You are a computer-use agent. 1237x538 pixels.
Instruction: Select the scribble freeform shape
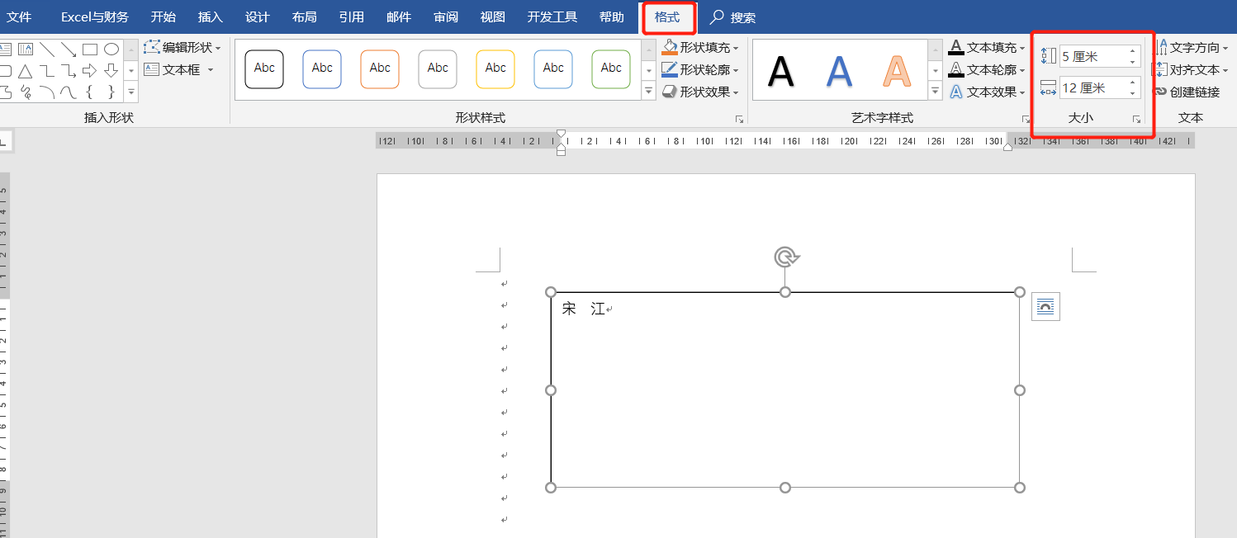point(26,92)
